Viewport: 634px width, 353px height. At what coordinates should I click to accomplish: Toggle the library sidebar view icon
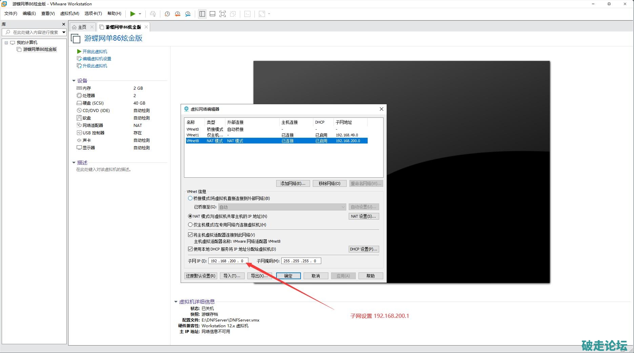[202, 14]
